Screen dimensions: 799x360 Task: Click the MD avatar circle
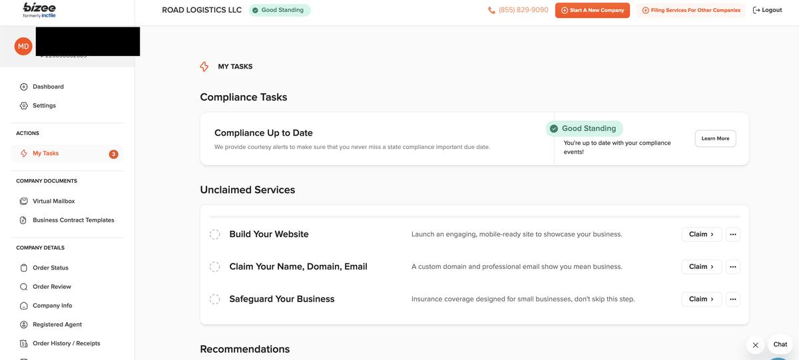(23, 46)
